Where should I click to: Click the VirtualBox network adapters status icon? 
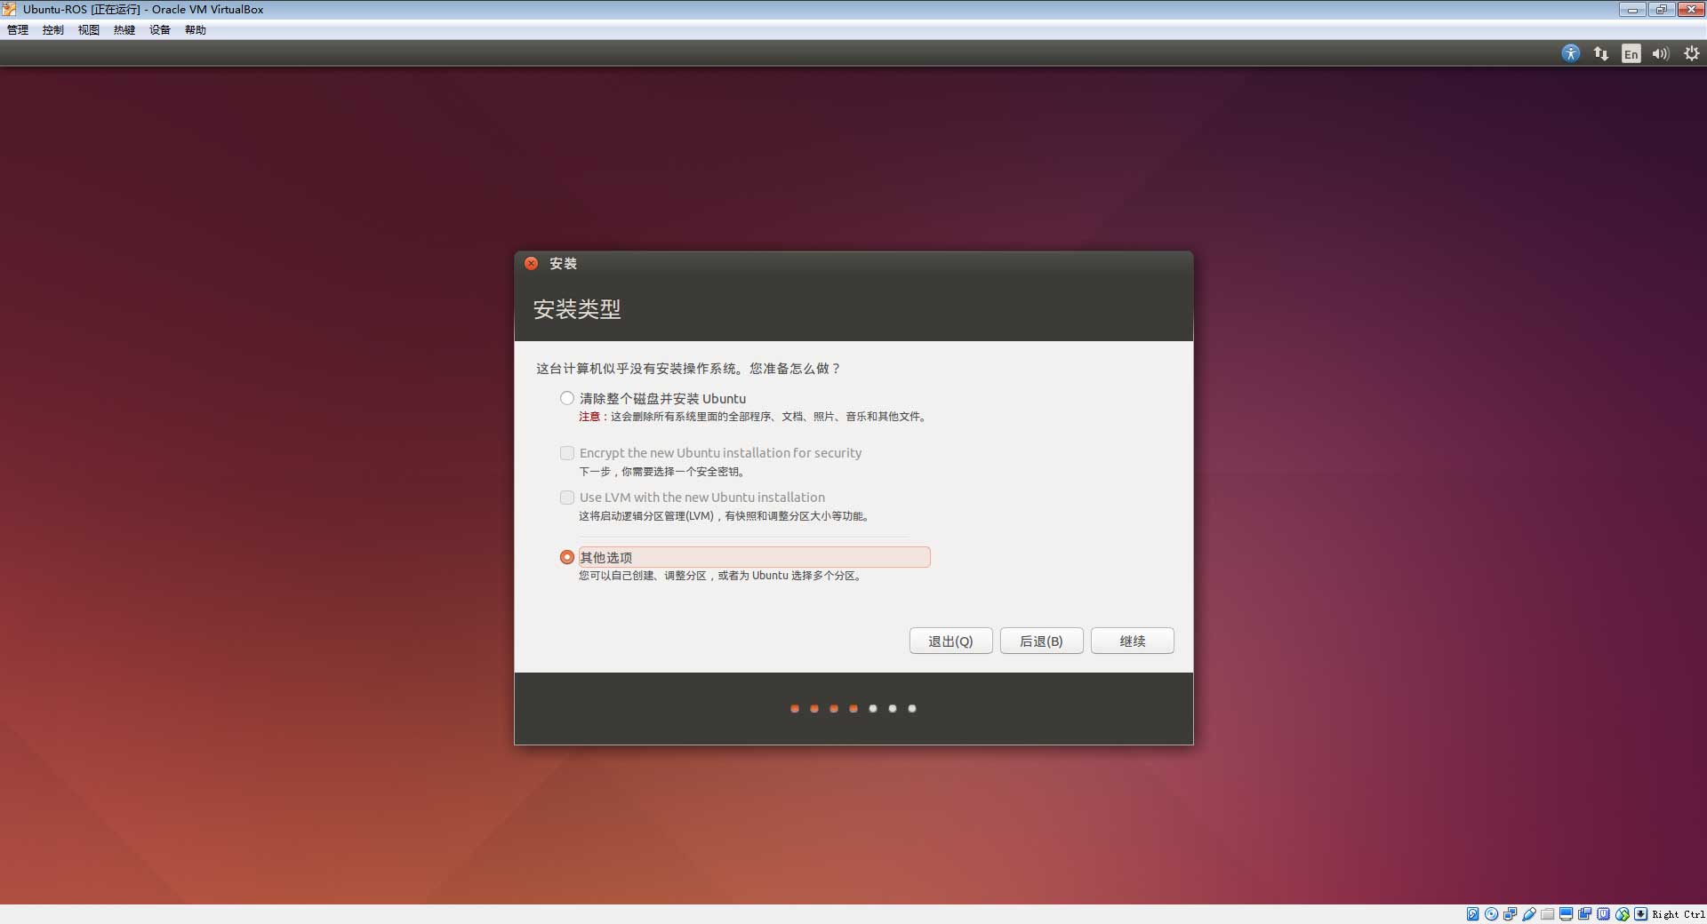pos(1510,913)
